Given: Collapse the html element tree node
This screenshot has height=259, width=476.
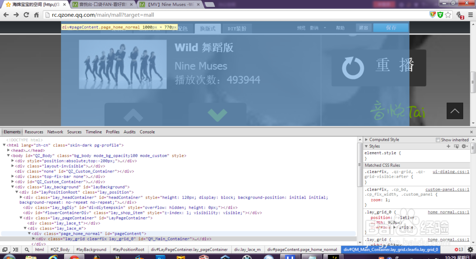Looking at the screenshot, I should pyautogui.click(x=4, y=145).
